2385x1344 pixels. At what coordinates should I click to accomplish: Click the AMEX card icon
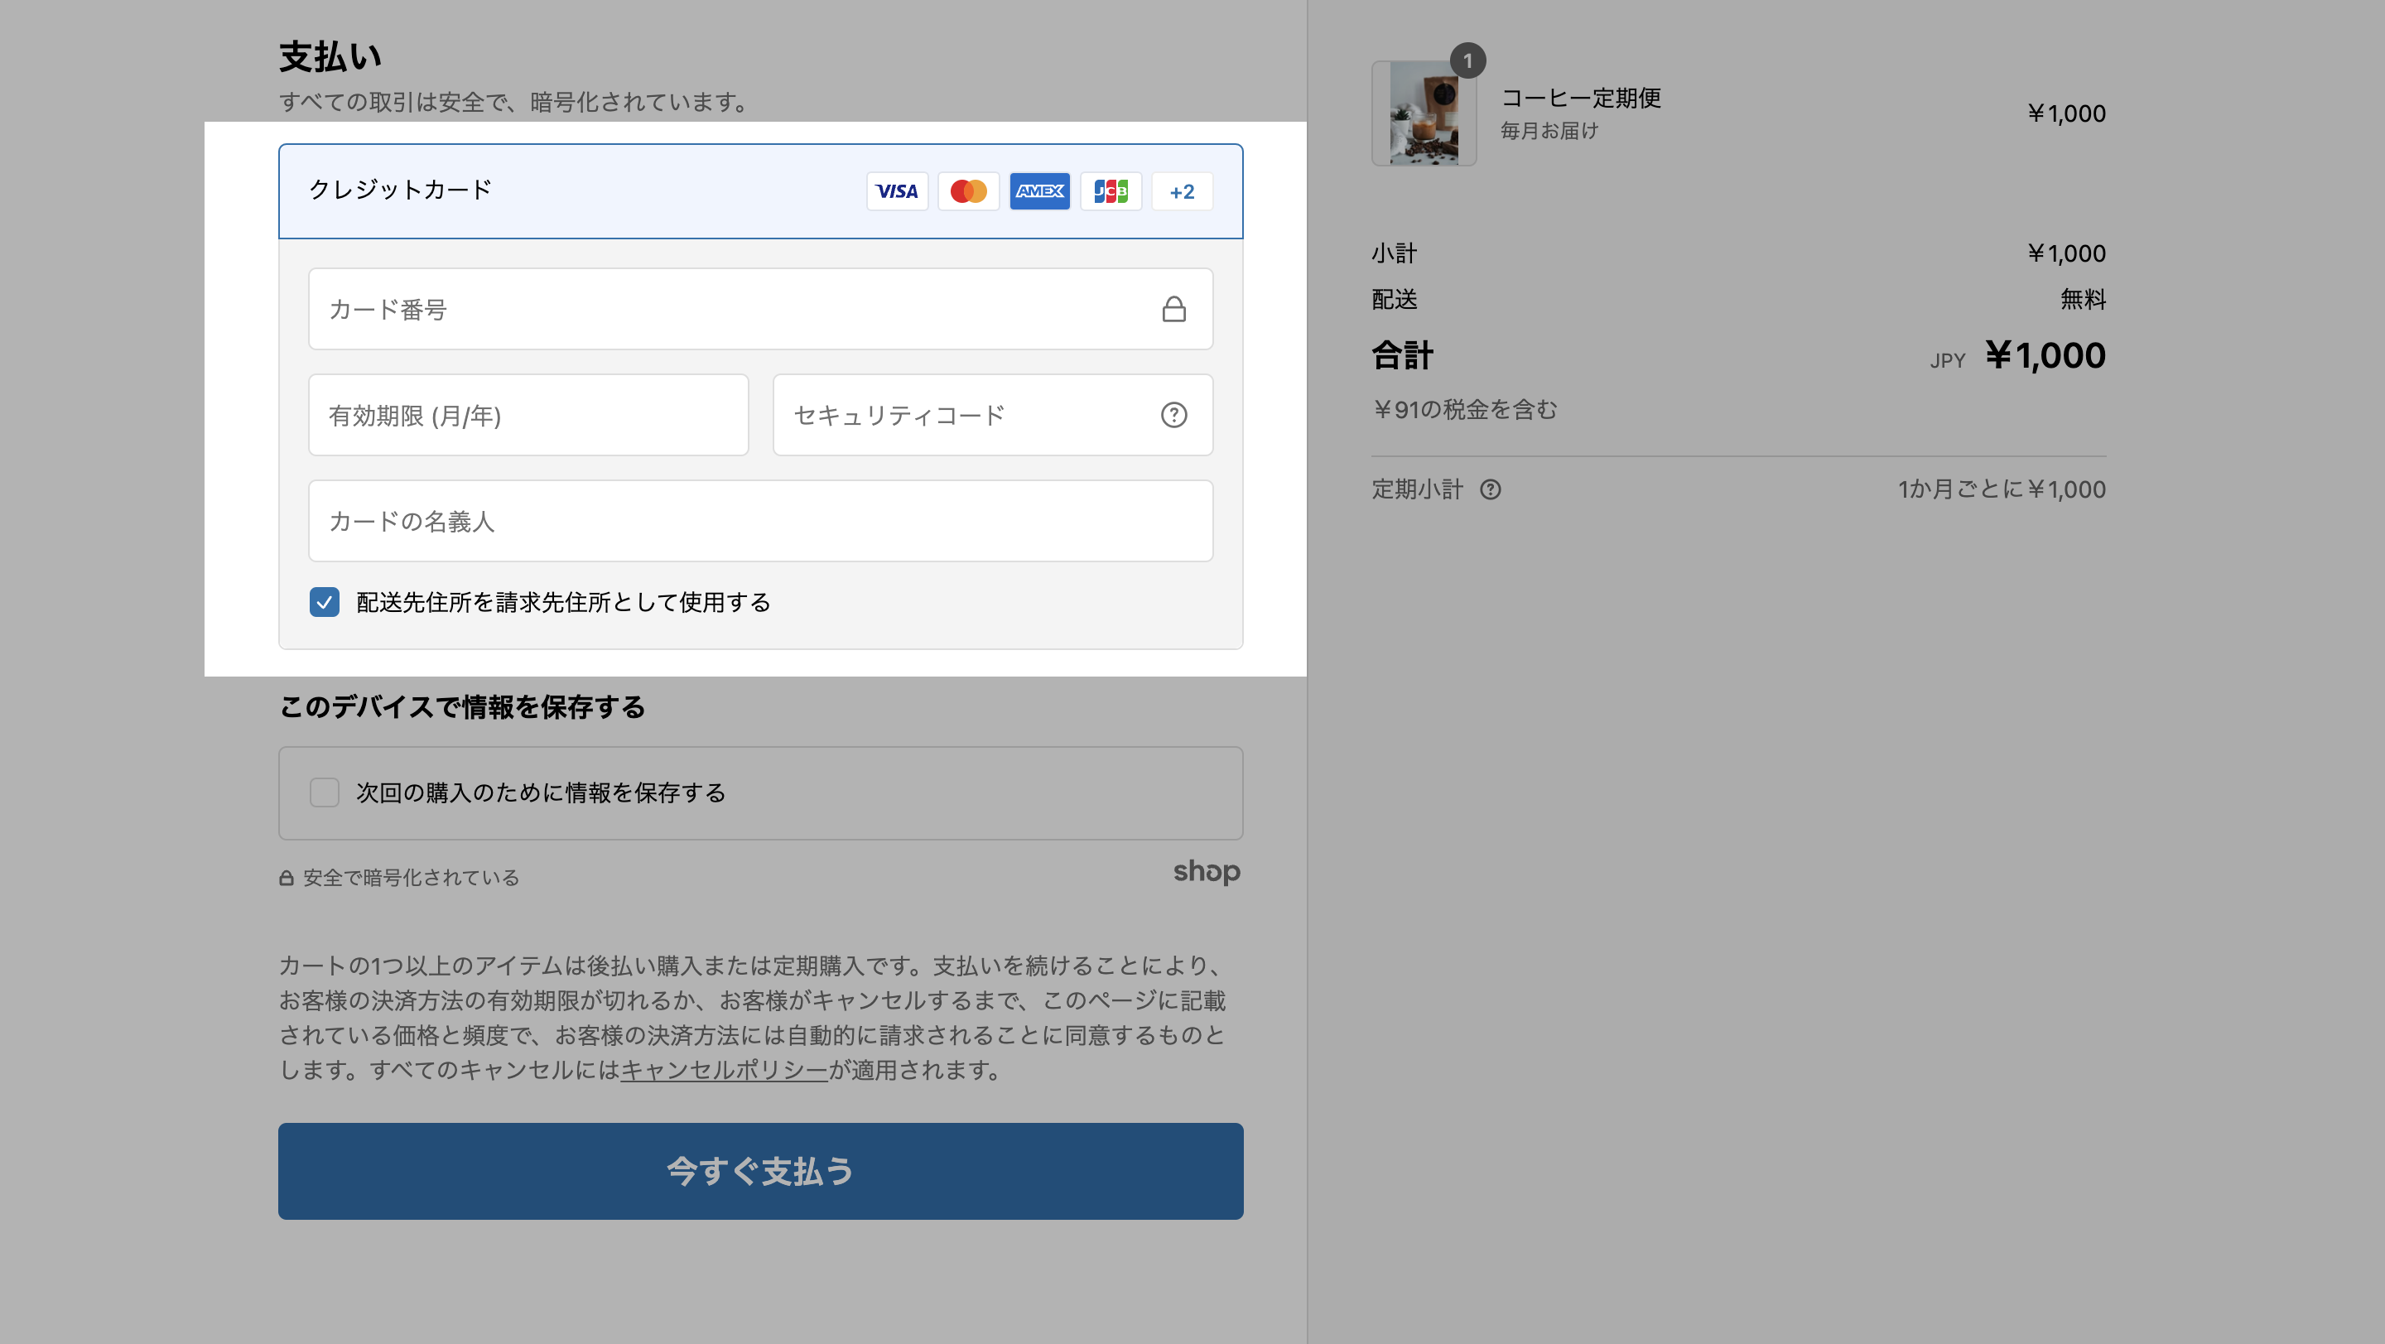click(x=1038, y=191)
